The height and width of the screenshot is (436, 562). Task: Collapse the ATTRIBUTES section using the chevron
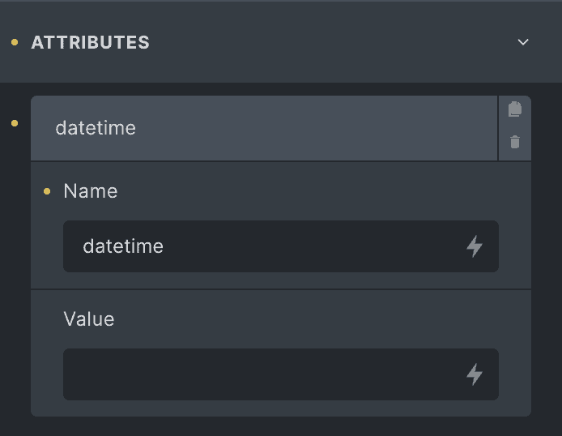tap(523, 42)
